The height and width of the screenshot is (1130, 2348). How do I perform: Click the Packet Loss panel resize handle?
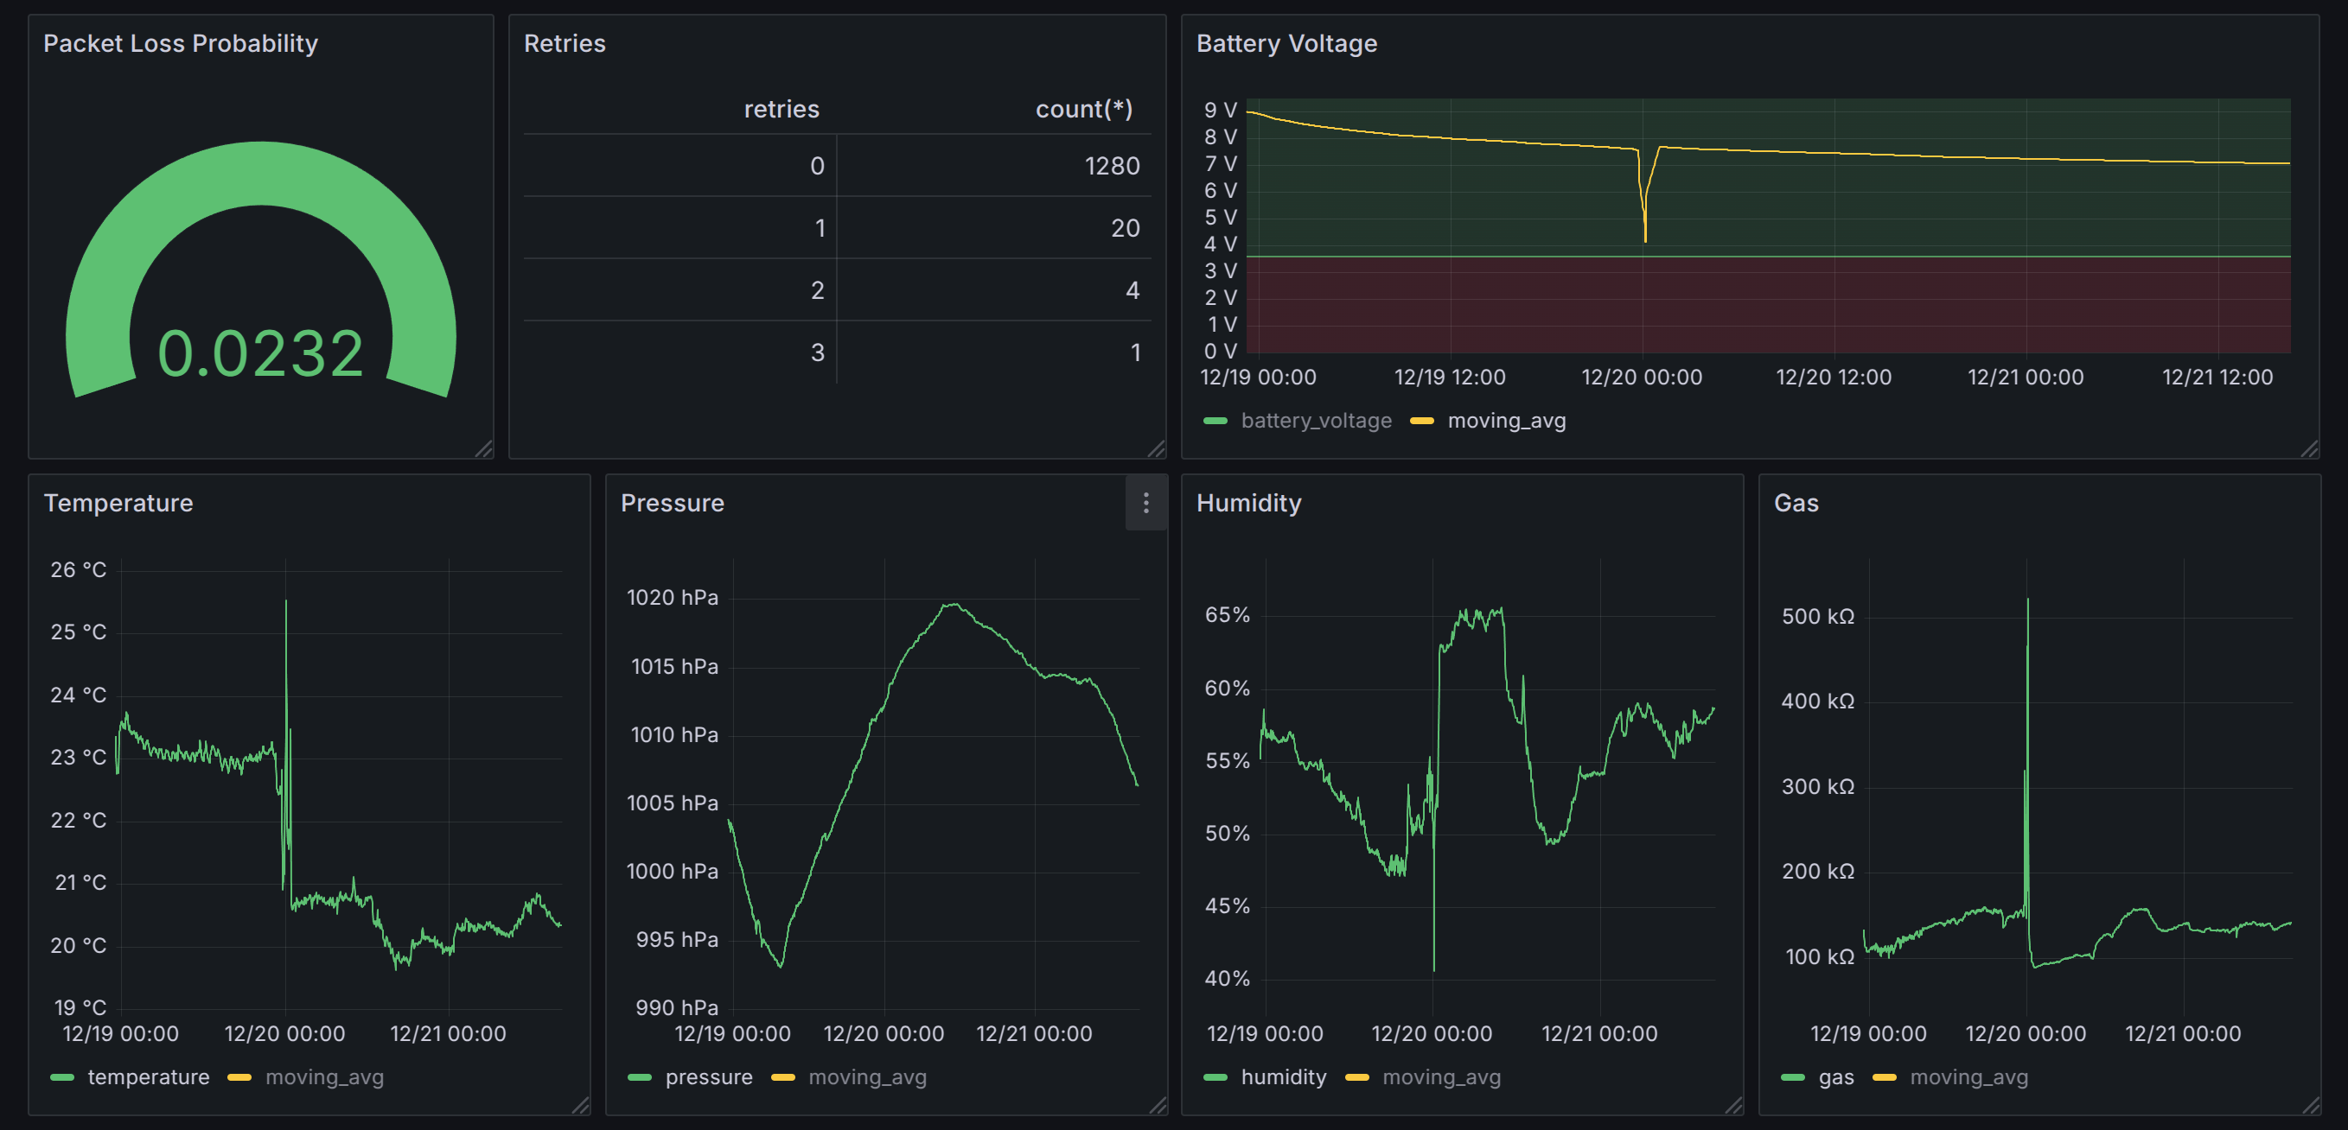click(484, 449)
